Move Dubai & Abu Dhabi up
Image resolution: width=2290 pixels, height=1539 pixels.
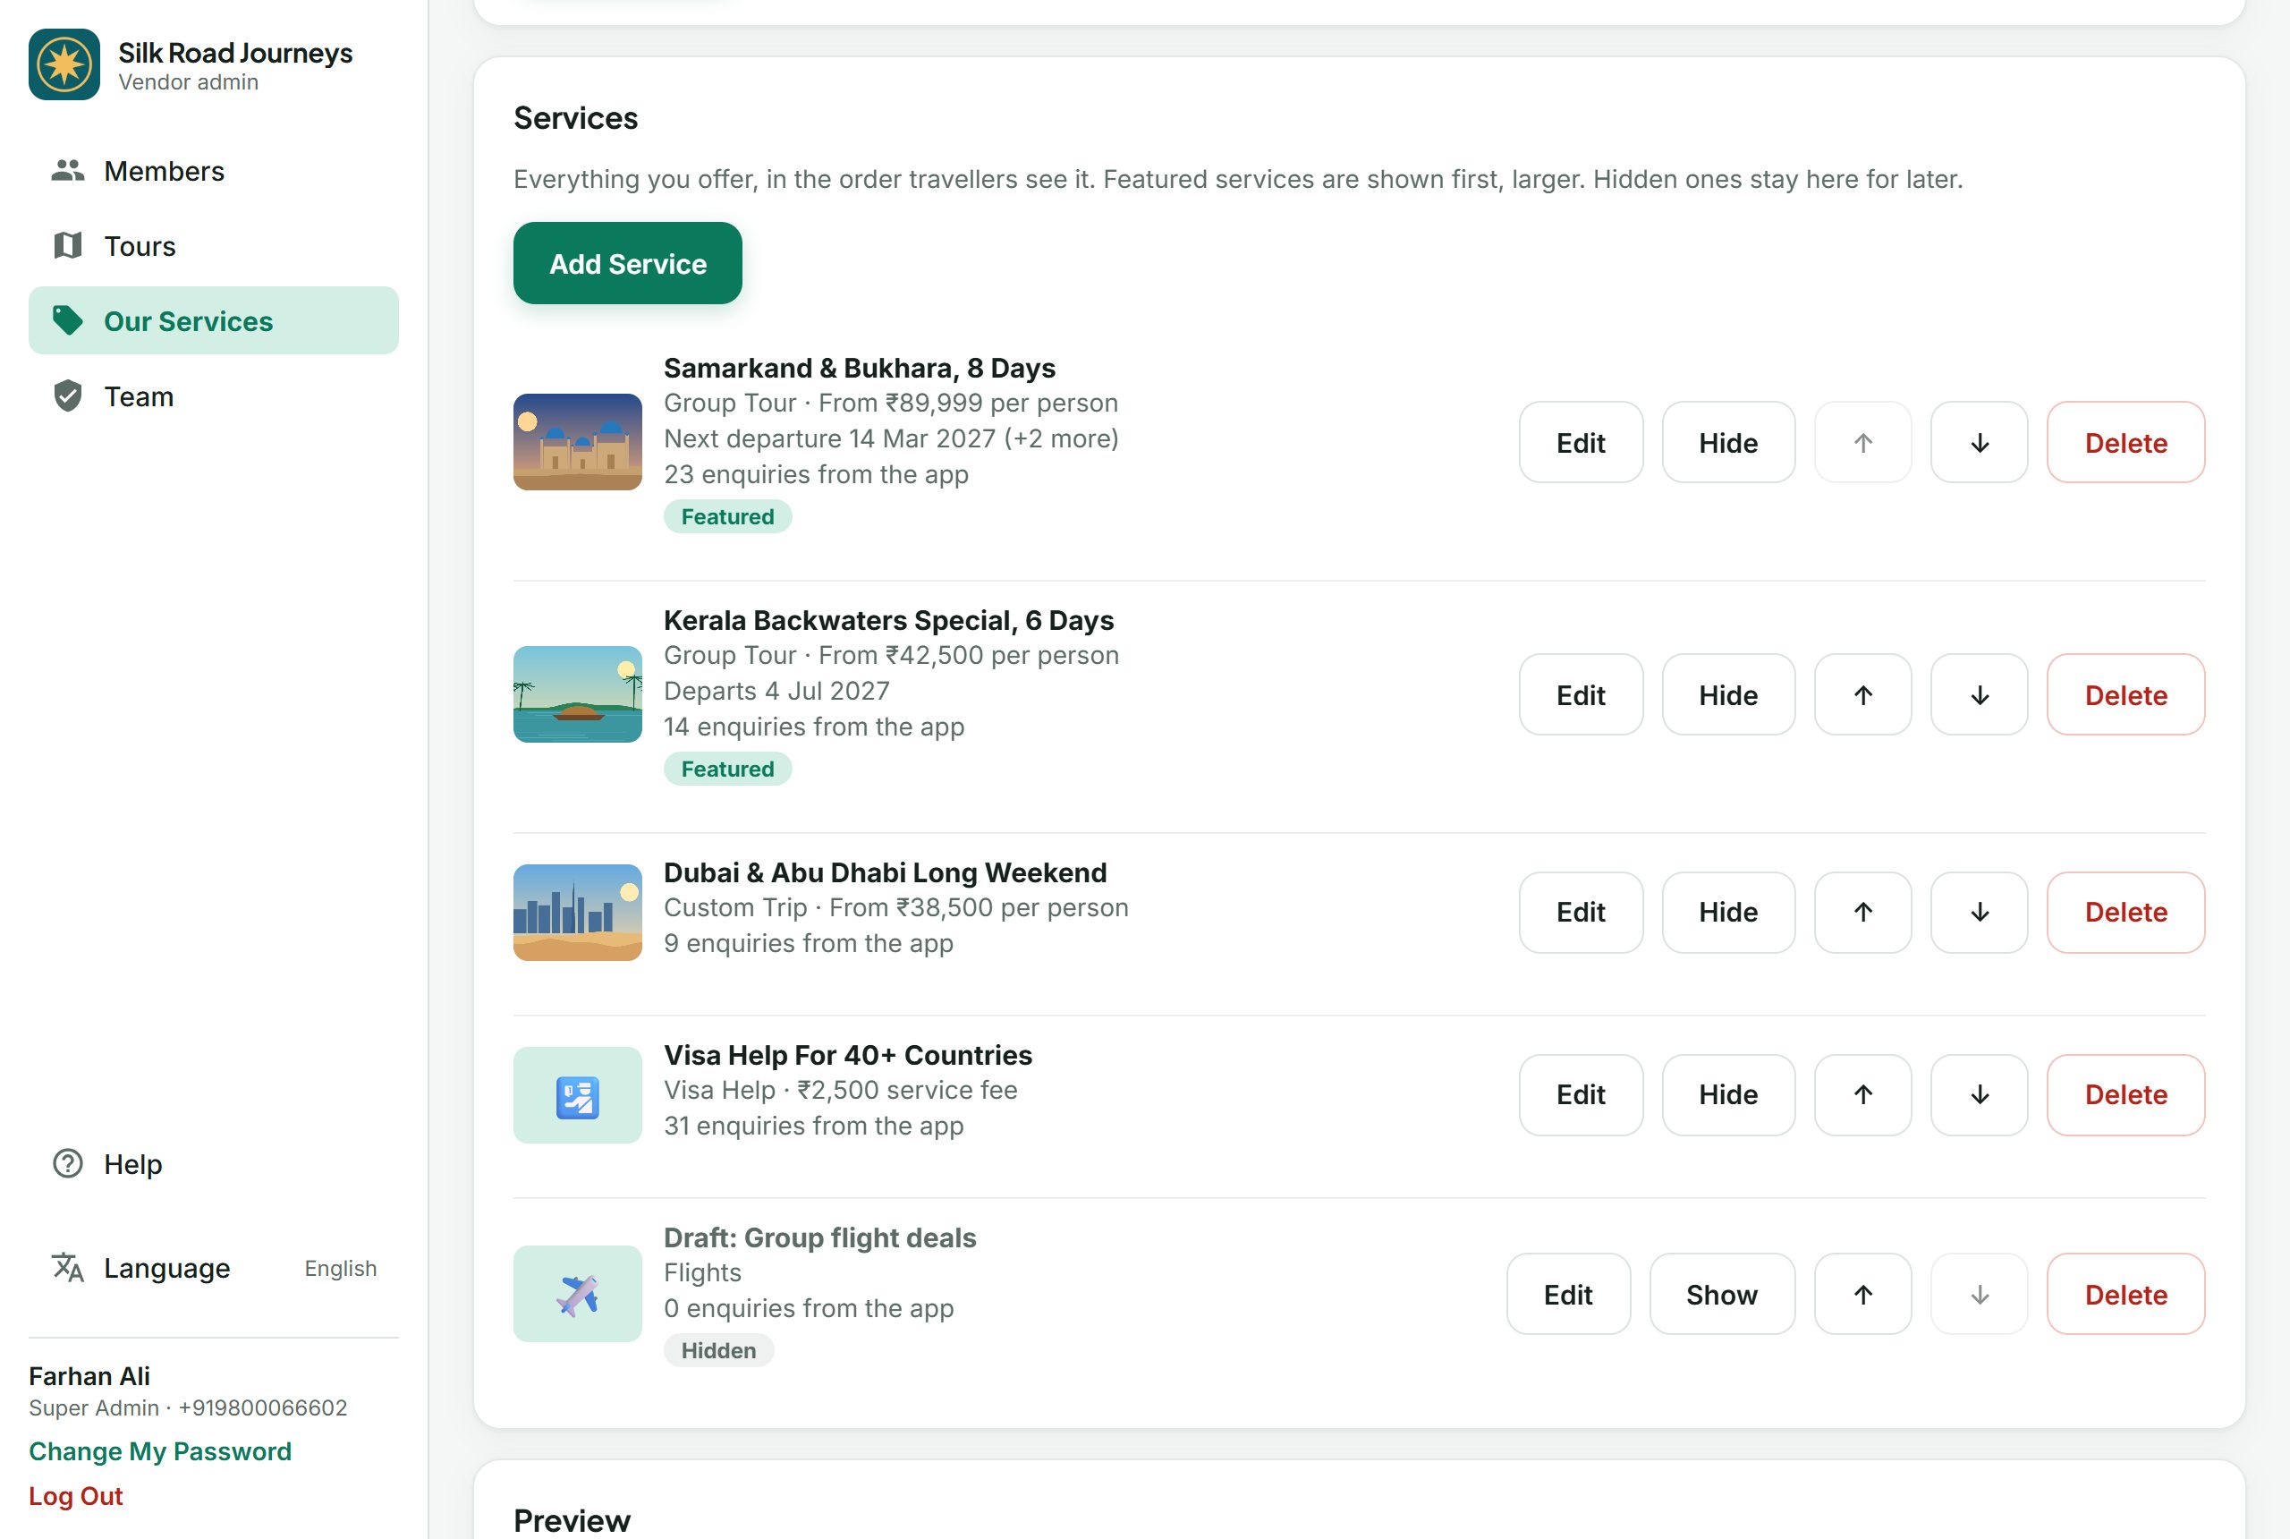coord(1862,912)
